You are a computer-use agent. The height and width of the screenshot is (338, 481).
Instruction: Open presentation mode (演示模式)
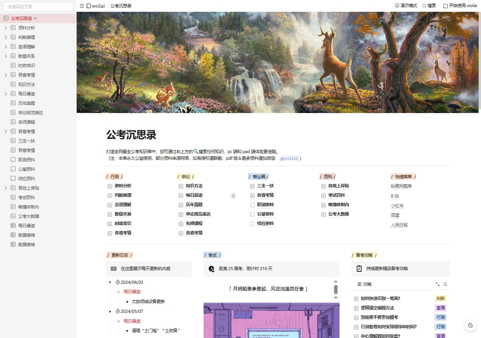(x=406, y=6)
